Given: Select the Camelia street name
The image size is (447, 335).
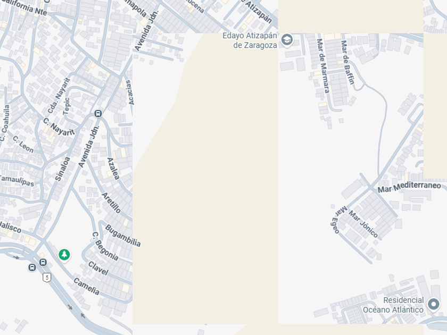Looking at the screenshot, I should [x=87, y=286].
